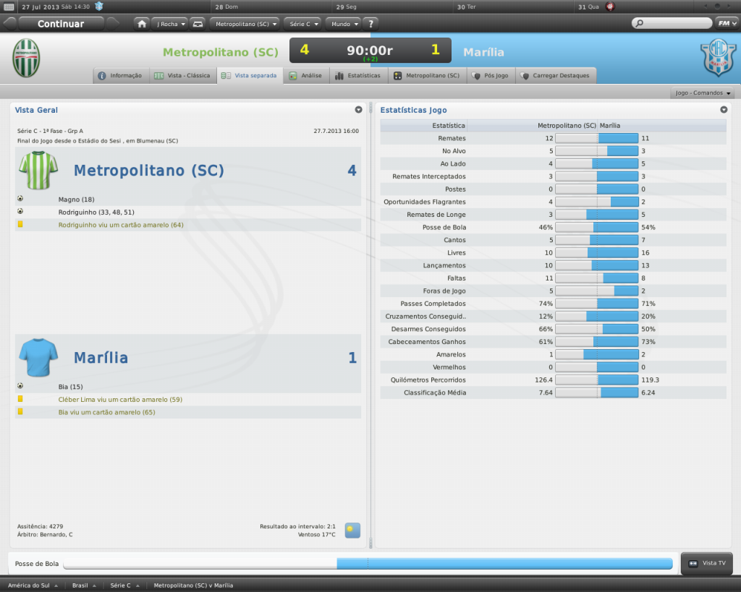Click the inbox tray icon beside J Rocha
The image size is (741, 592).
coord(198,23)
